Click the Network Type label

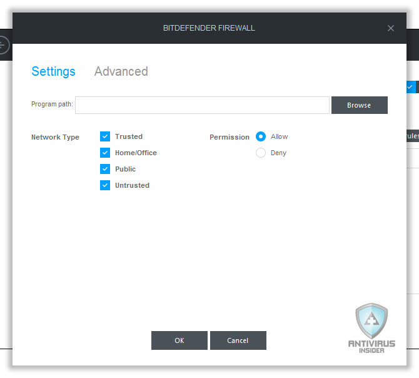[55, 137]
